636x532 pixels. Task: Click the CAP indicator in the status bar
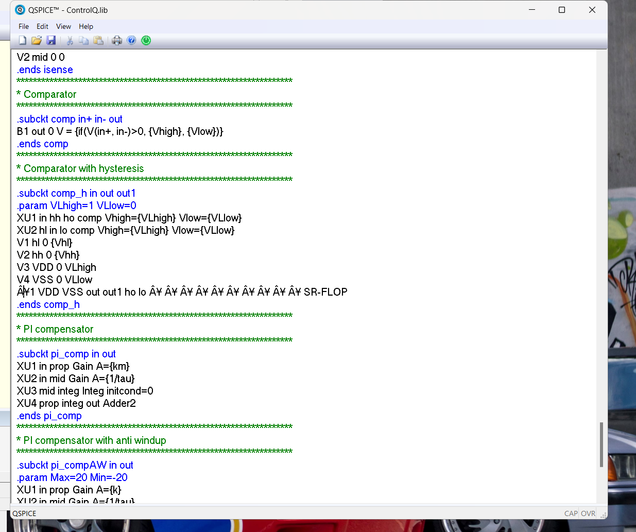(571, 513)
